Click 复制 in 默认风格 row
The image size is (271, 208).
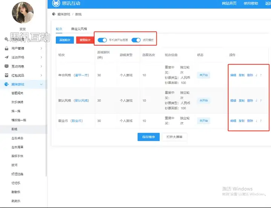click(x=242, y=101)
